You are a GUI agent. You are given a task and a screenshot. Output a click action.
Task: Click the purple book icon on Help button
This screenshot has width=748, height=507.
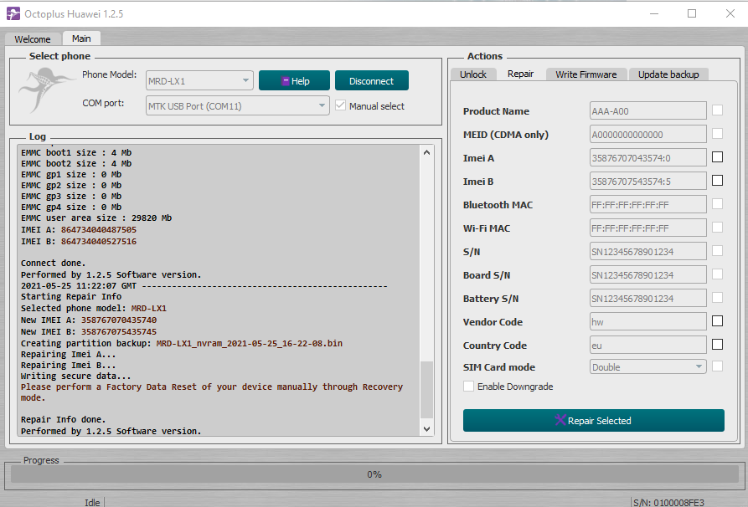286,81
